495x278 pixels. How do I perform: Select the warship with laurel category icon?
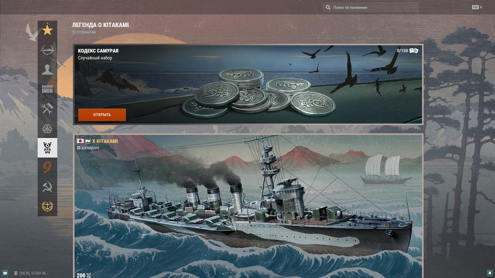(x=47, y=50)
